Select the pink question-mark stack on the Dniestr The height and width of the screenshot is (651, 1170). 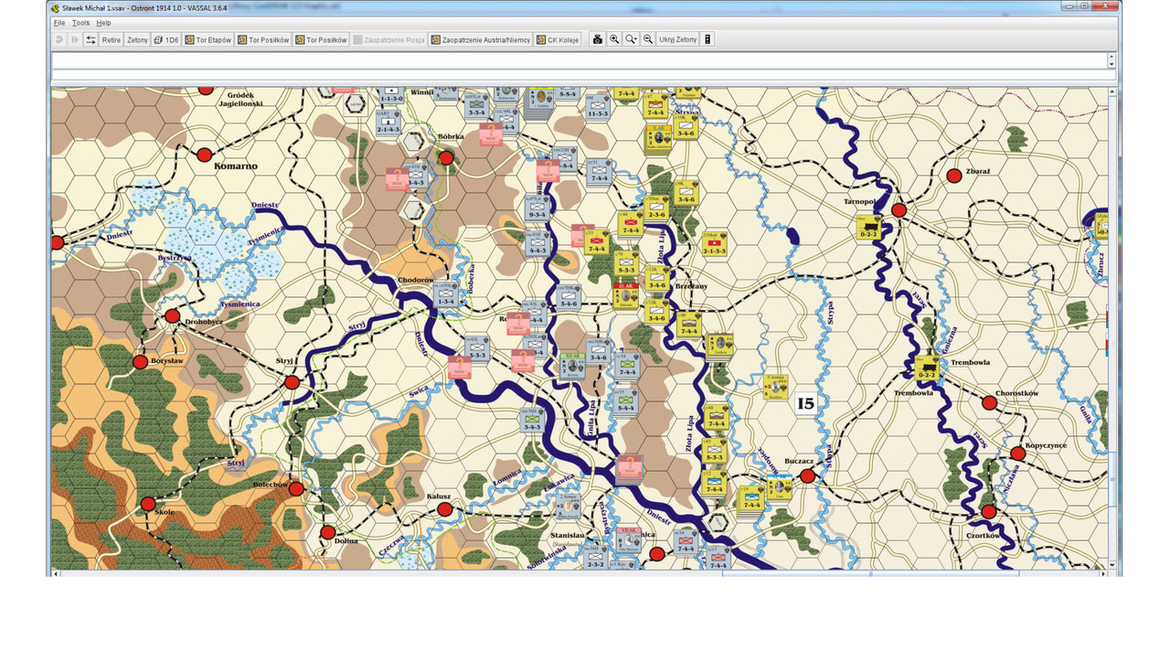(x=628, y=467)
